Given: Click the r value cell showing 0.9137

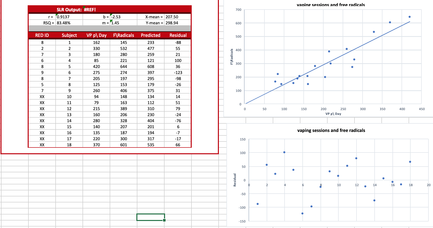Looking at the screenshot, I should tap(64, 17).
